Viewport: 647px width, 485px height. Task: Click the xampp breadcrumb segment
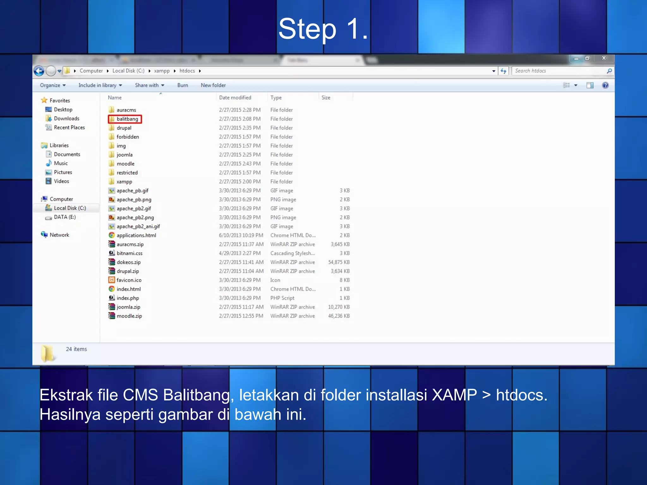pos(162,71)
